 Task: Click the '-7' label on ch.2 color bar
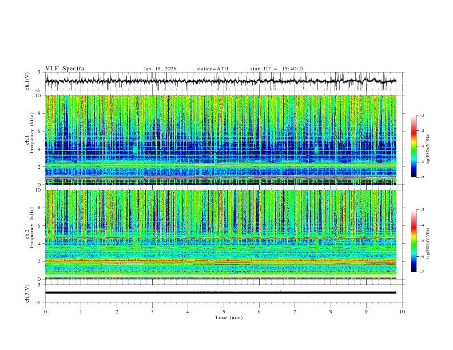point(422,272)
